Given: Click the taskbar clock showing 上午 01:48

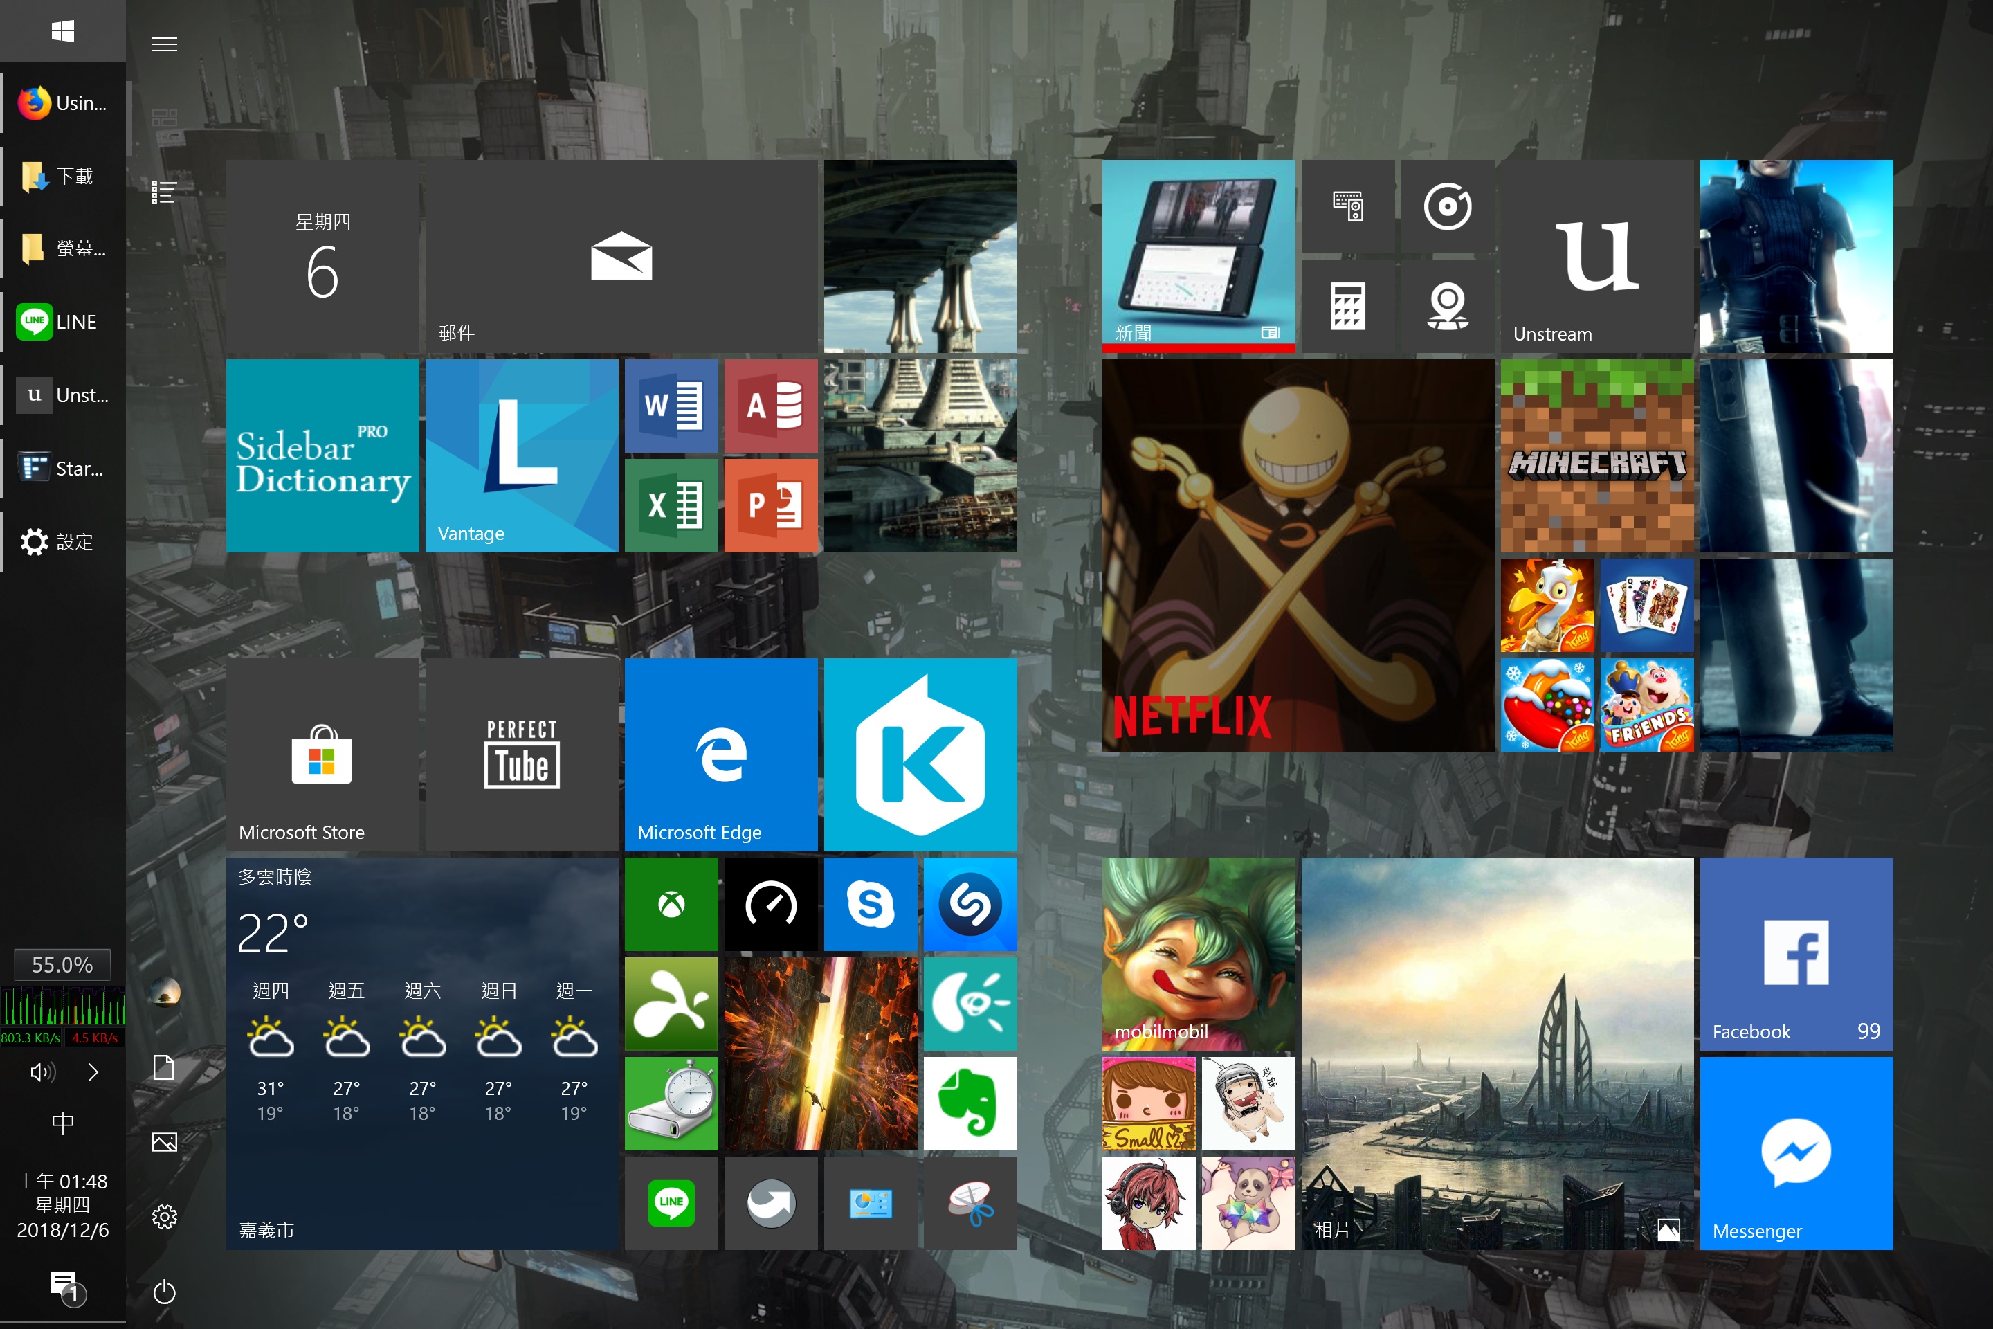Looking at the screenshot, I should tap(63, 1205).
